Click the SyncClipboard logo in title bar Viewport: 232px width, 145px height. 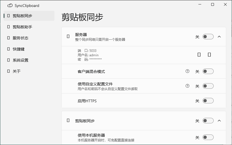pos(10,6)
